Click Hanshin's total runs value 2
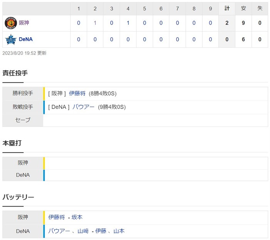This screenshot has height=240, width=270. click(227, 23)
